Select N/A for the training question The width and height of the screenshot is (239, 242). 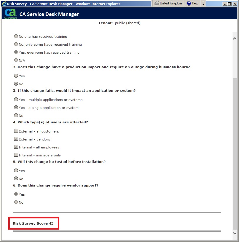(16, 60)
